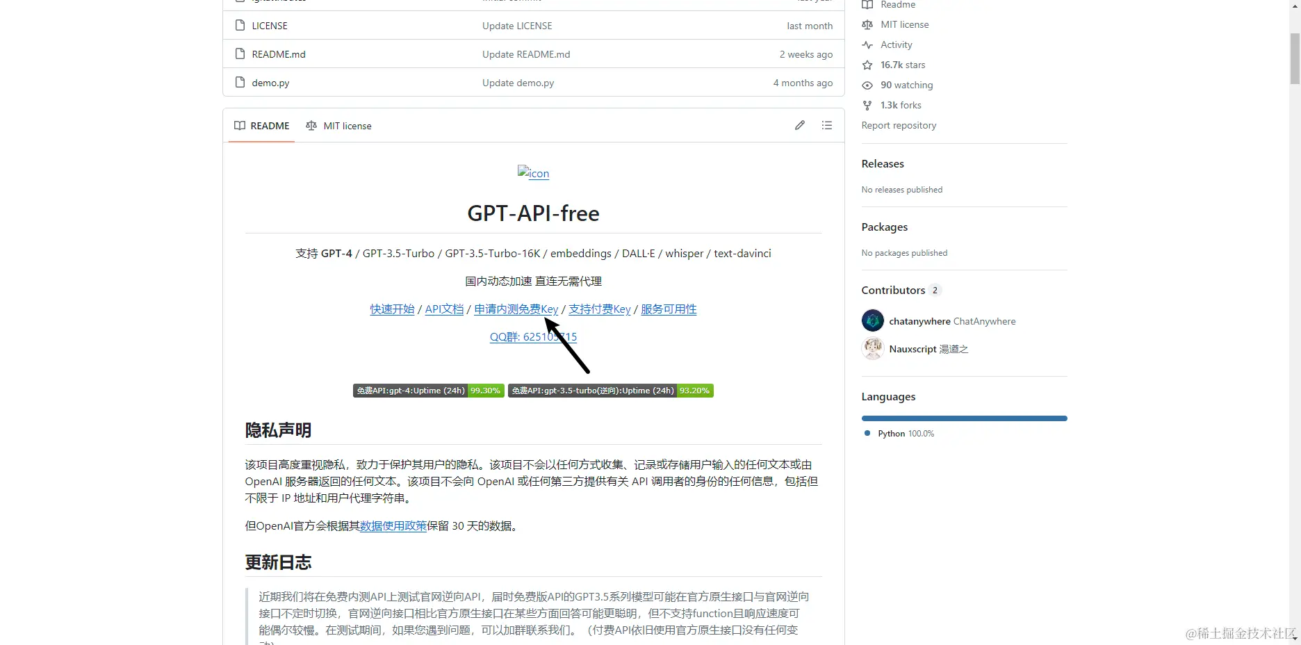Screen dimensions: 1301x645
Task: Click the star icon beside 16.7k stars
Action: tap(867, 65)
